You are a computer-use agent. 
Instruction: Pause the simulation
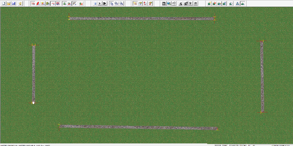coord(95,3)
